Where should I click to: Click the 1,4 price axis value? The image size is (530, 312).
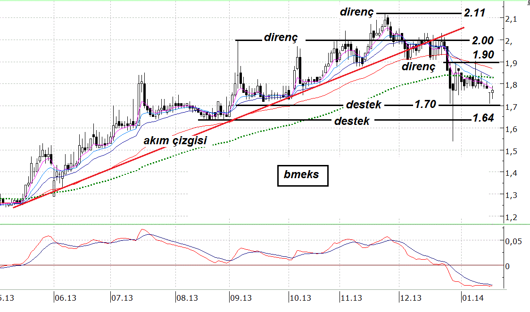511,173
